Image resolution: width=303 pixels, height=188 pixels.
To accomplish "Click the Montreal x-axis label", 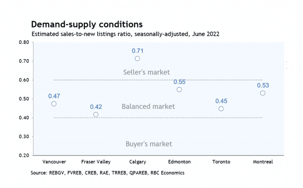I will [x=263, y=162].
